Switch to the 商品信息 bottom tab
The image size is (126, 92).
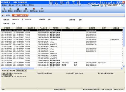[x=5, y=70]
